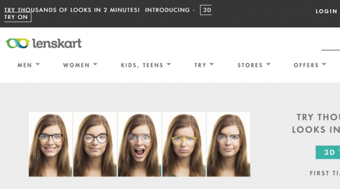This screenshot has height=189, width=340.
Task: Select the smiling face with tortoise glasses
Action: 50,144
